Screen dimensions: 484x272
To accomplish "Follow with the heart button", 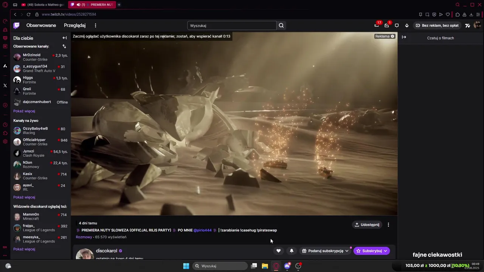I will [x=279, y=251].
